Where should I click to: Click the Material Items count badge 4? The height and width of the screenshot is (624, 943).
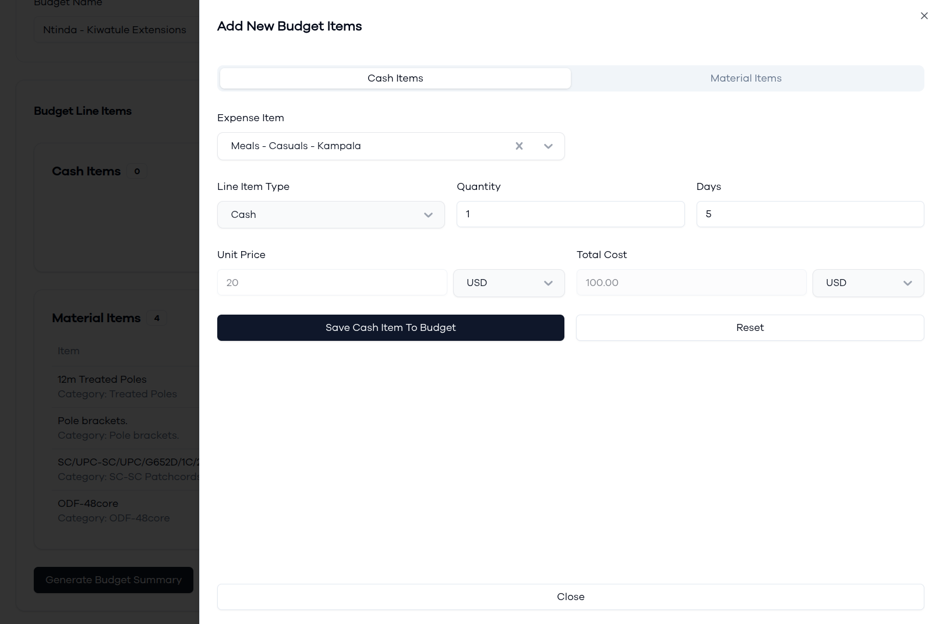tap(157, 318)
